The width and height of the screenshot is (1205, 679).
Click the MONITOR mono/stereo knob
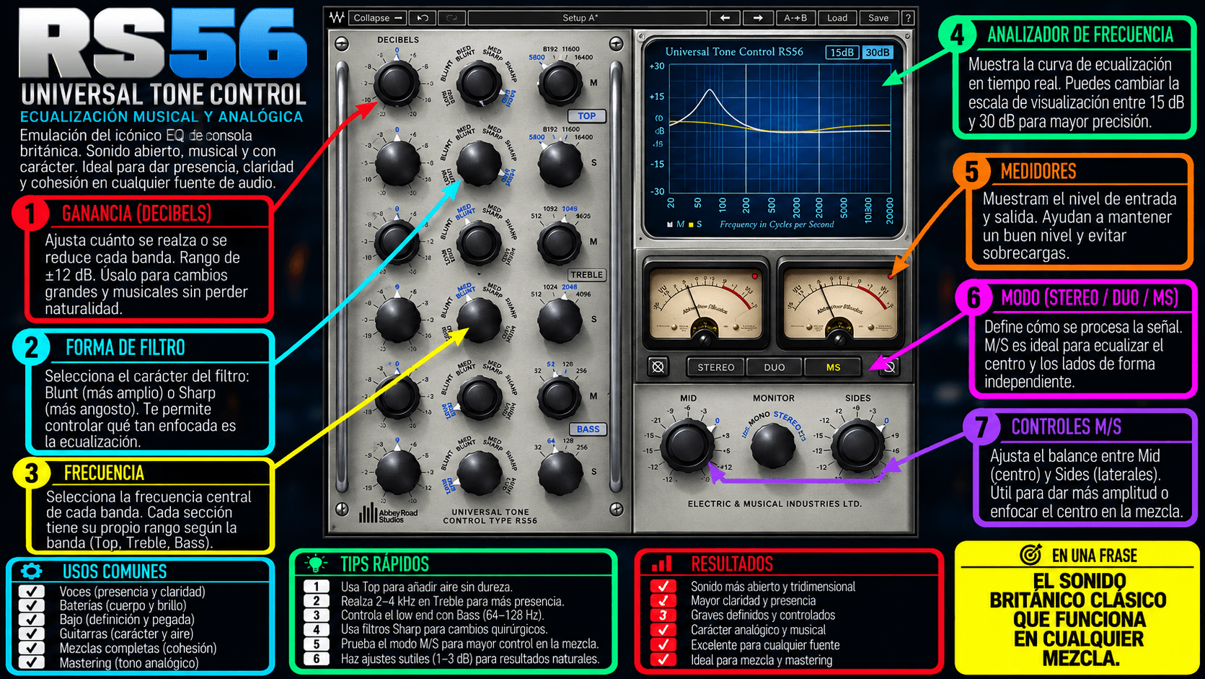773,444
